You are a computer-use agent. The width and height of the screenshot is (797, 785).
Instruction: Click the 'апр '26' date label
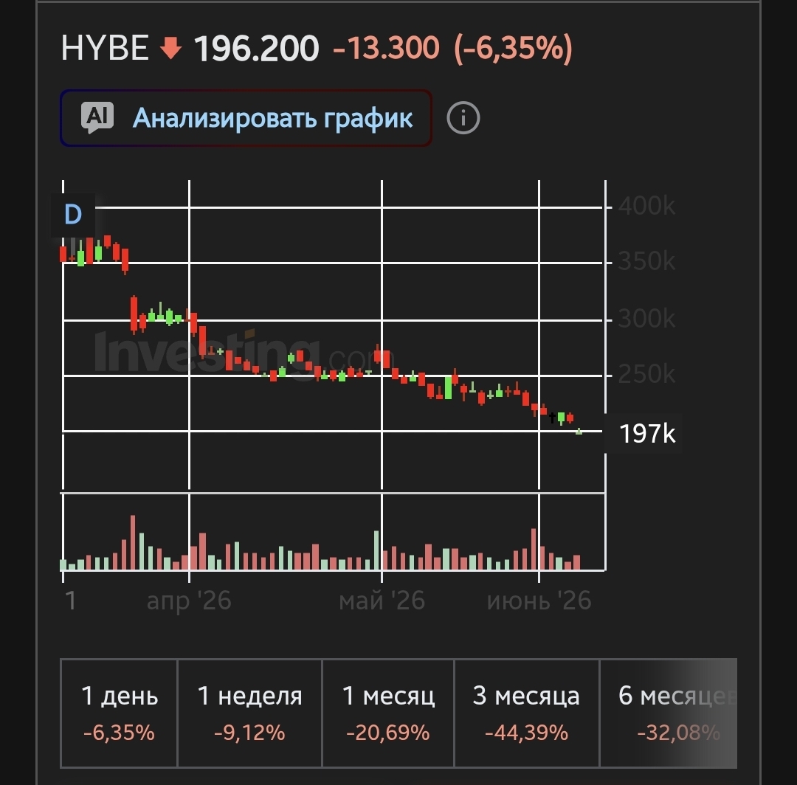coord(189,601)
